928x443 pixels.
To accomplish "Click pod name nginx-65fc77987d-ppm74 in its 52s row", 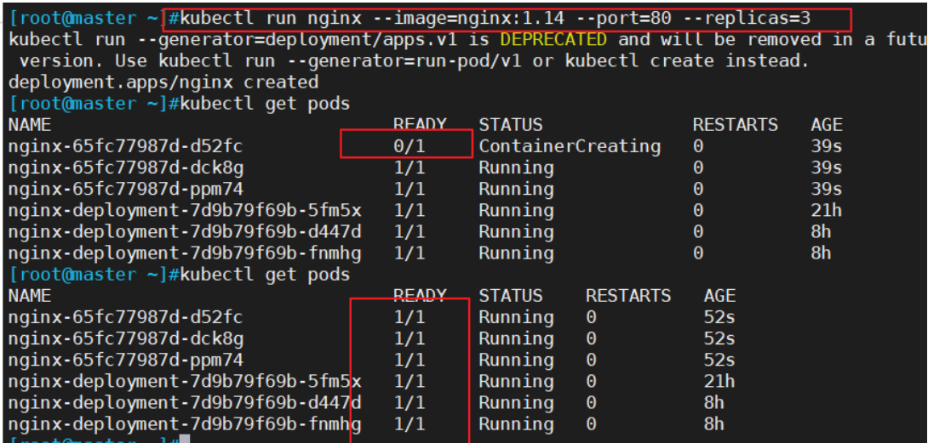I will (x=125, y=360).
